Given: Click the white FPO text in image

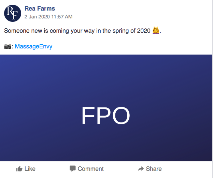Looking at the screenshot, I should 105,116.
